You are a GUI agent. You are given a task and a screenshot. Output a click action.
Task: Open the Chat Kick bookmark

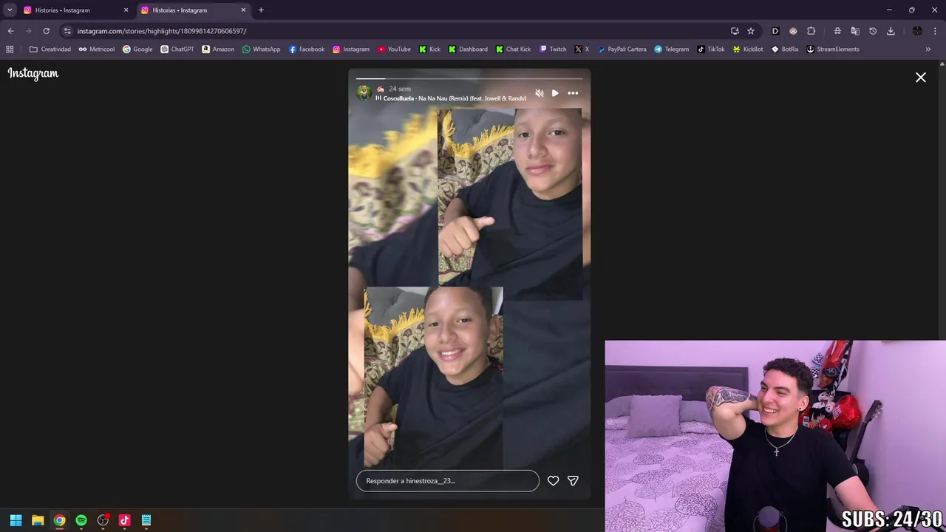pos(513,50)
